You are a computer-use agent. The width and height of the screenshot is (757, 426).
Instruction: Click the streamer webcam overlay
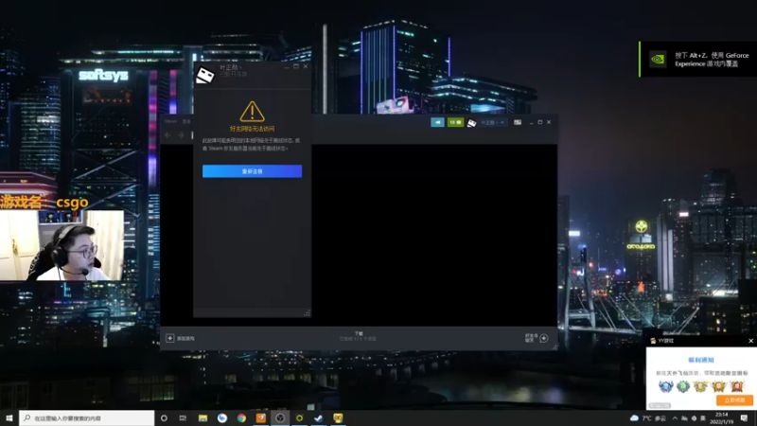(62, 245)
